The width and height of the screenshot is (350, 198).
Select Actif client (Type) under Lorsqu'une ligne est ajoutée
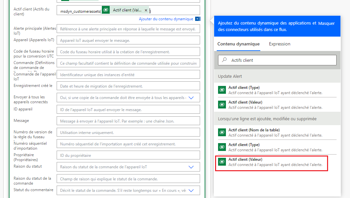[x=277, y=147]
